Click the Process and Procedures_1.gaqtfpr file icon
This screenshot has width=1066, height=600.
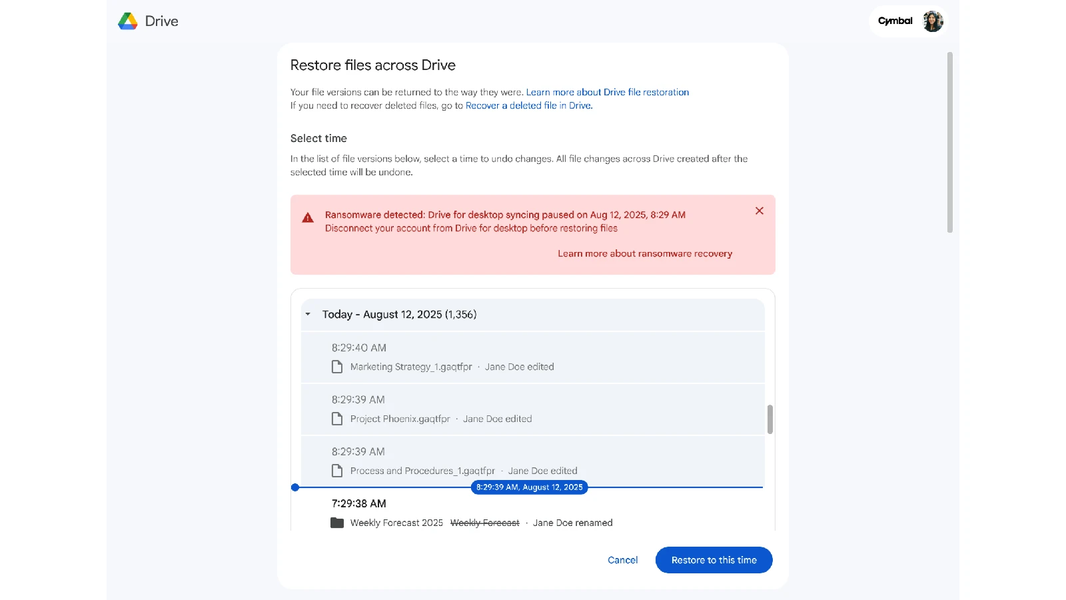point(337,471)
